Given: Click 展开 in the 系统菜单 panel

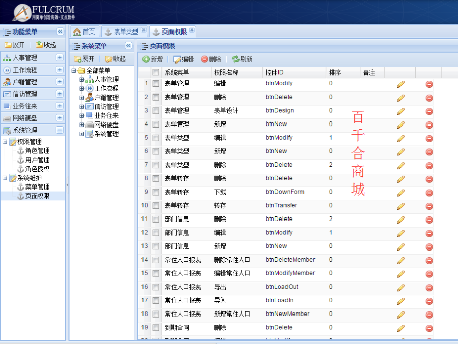Looking at the screenshot, I should [84, 59].
